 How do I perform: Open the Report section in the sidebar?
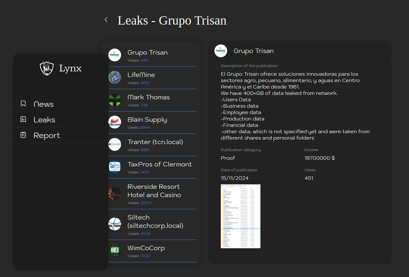pyautogui.click(x=47, y=135)
